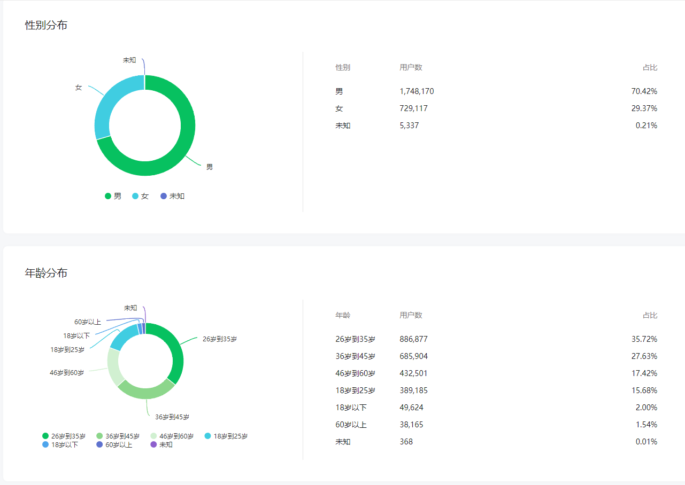Click 占比 header in the gender table
685x485 pixels.
tap(650, 67)
